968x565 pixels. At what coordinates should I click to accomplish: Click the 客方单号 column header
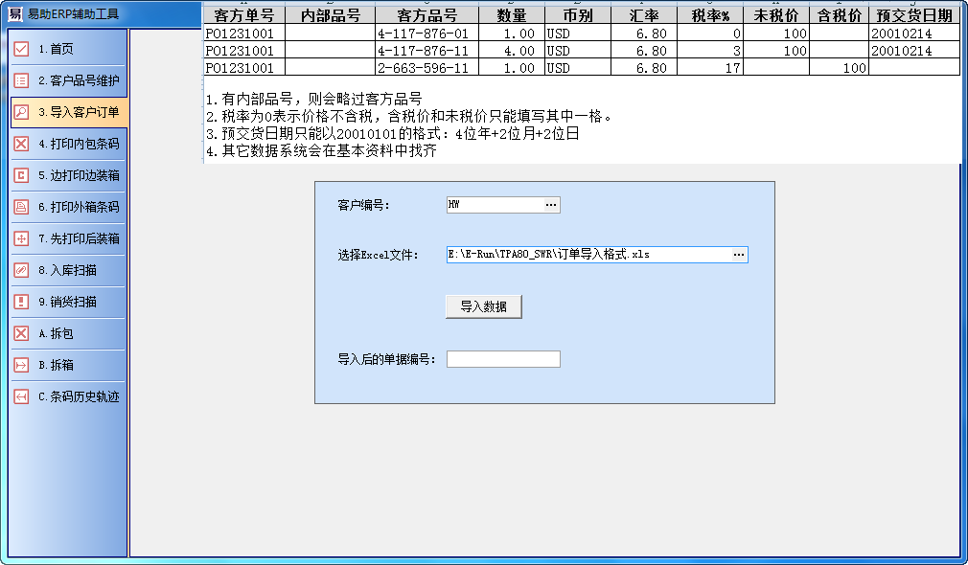pyautogui.click(x=244, y=15)
